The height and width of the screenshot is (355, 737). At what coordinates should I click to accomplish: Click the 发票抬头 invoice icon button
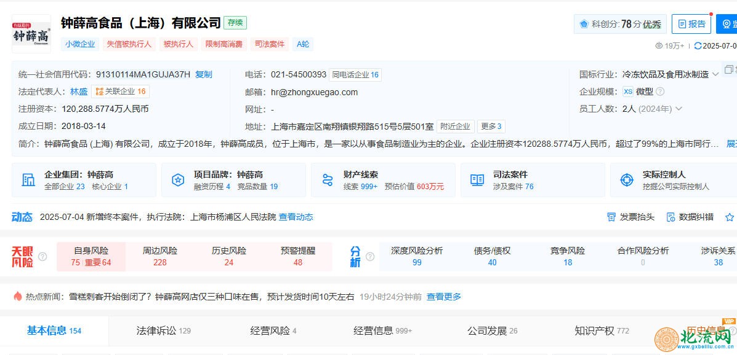click(630, 217)
